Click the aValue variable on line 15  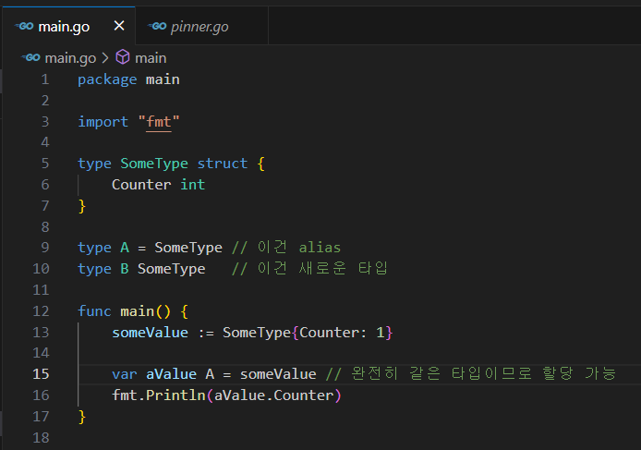171,373
